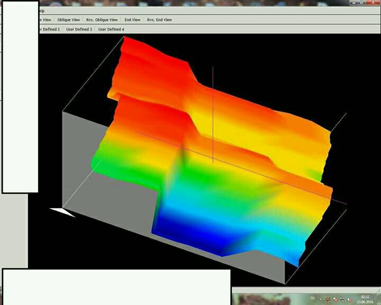Open the volume speaker tray icon
This screenshot has height=305, width=381.
(x=350, y=299)
